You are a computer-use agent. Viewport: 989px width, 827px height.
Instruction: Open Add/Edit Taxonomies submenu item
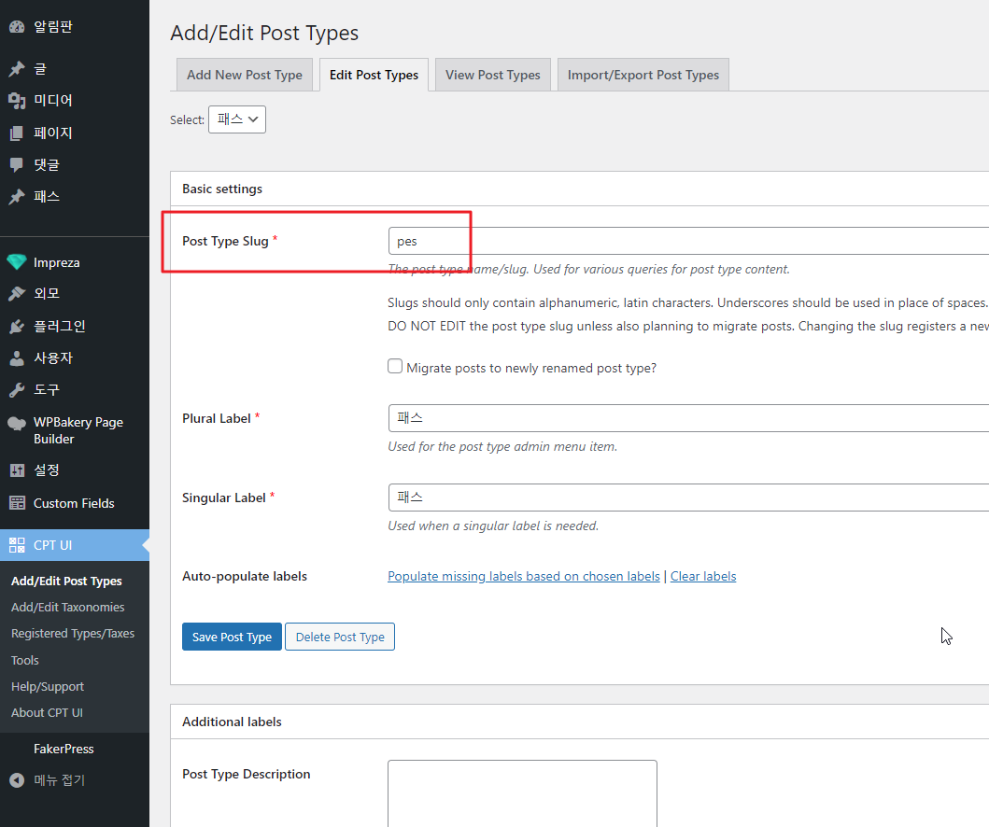tap(67, 607)
